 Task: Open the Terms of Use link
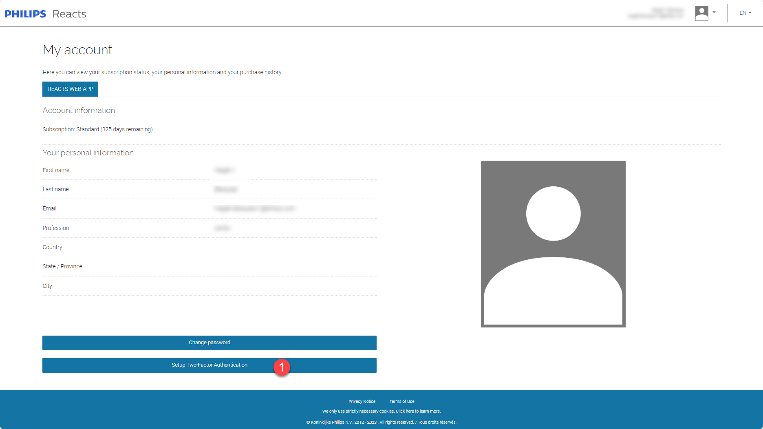tap(402, 401)
